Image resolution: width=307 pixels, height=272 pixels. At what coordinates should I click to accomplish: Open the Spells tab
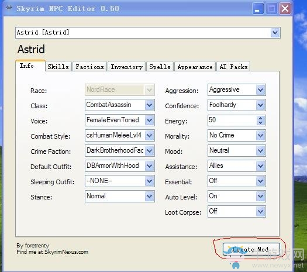160,67
